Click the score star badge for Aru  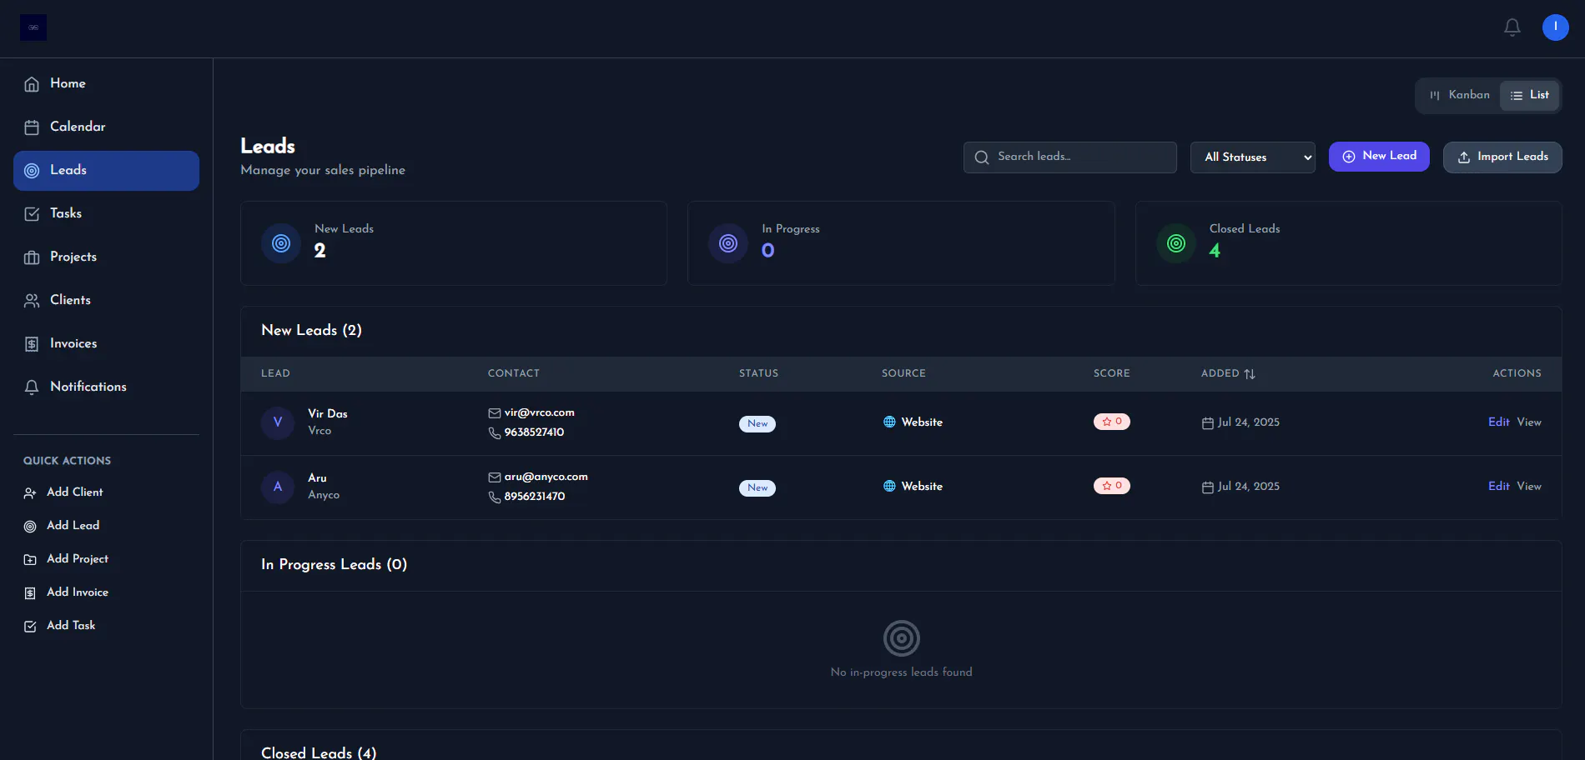pos(1112,486)
